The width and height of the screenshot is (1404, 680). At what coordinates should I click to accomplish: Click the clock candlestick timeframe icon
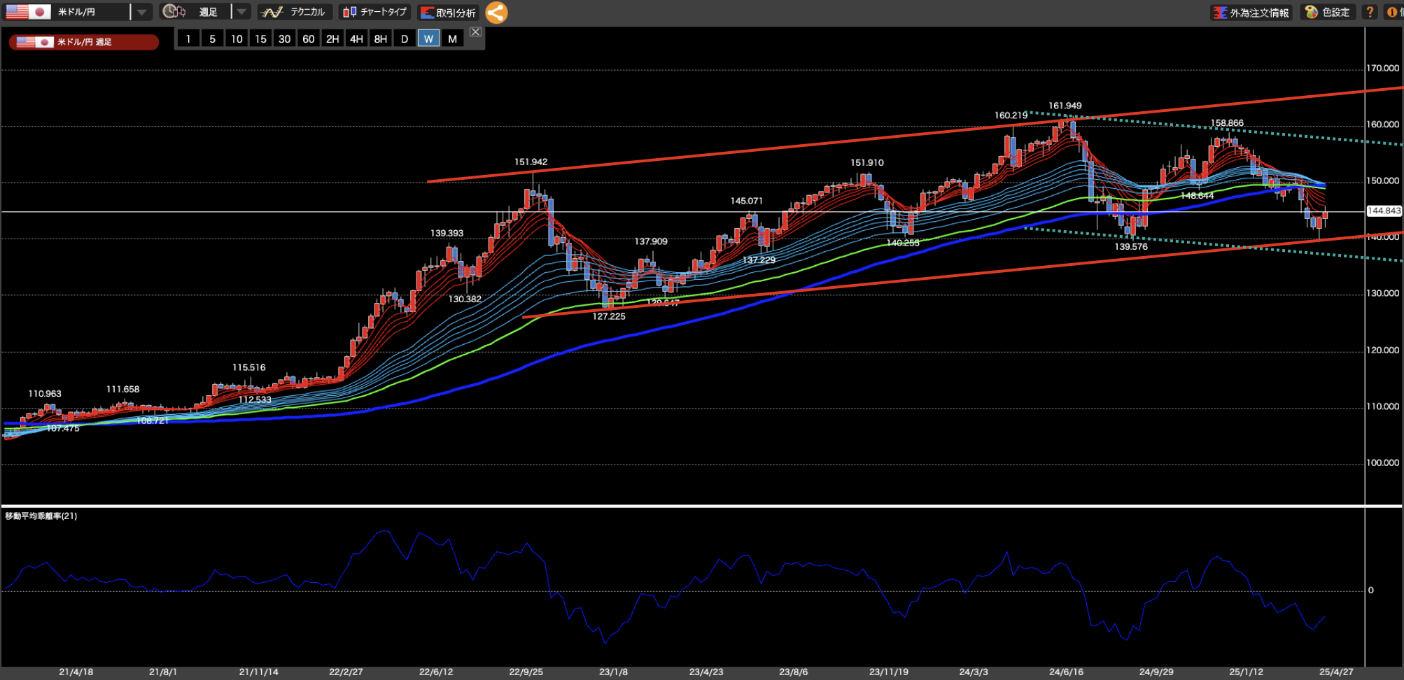pyautogui.click(x=174, y=12)
